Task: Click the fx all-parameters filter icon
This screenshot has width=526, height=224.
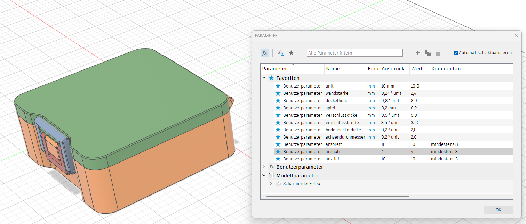Action: pyautogui.click(x=264, y=53)
